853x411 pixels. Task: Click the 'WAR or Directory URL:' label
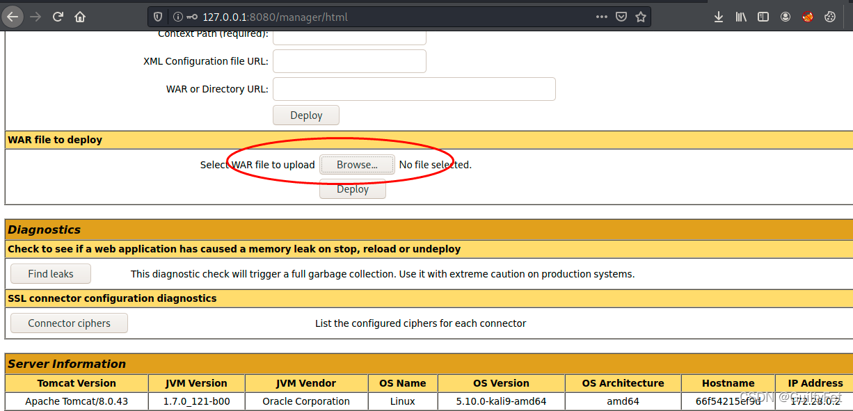point(217,89)
